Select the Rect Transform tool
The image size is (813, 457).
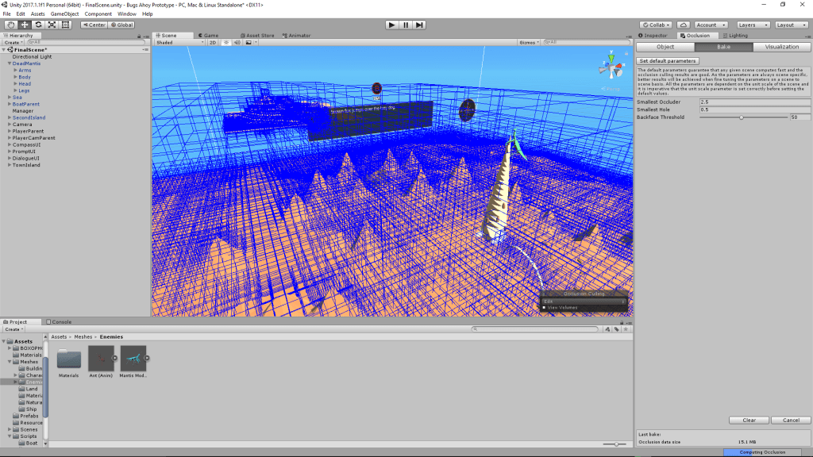click(65, 25)
